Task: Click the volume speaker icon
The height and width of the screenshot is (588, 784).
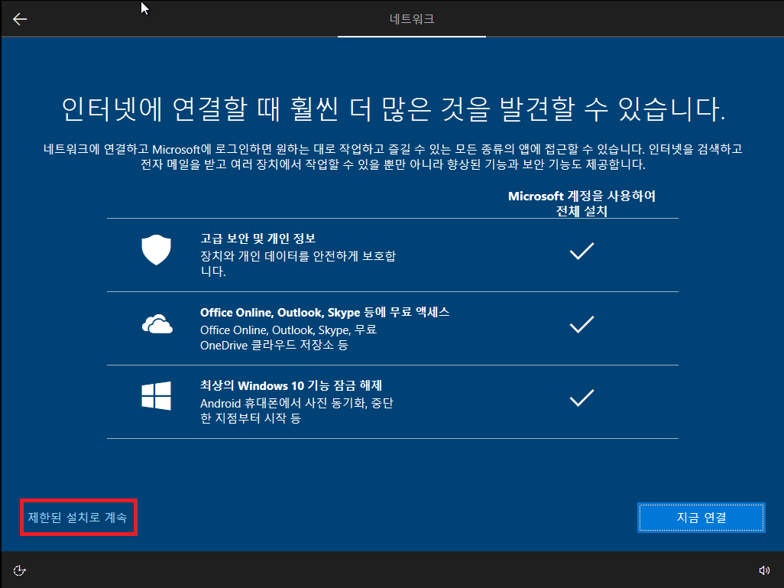Action: click(x=764, y=570)
